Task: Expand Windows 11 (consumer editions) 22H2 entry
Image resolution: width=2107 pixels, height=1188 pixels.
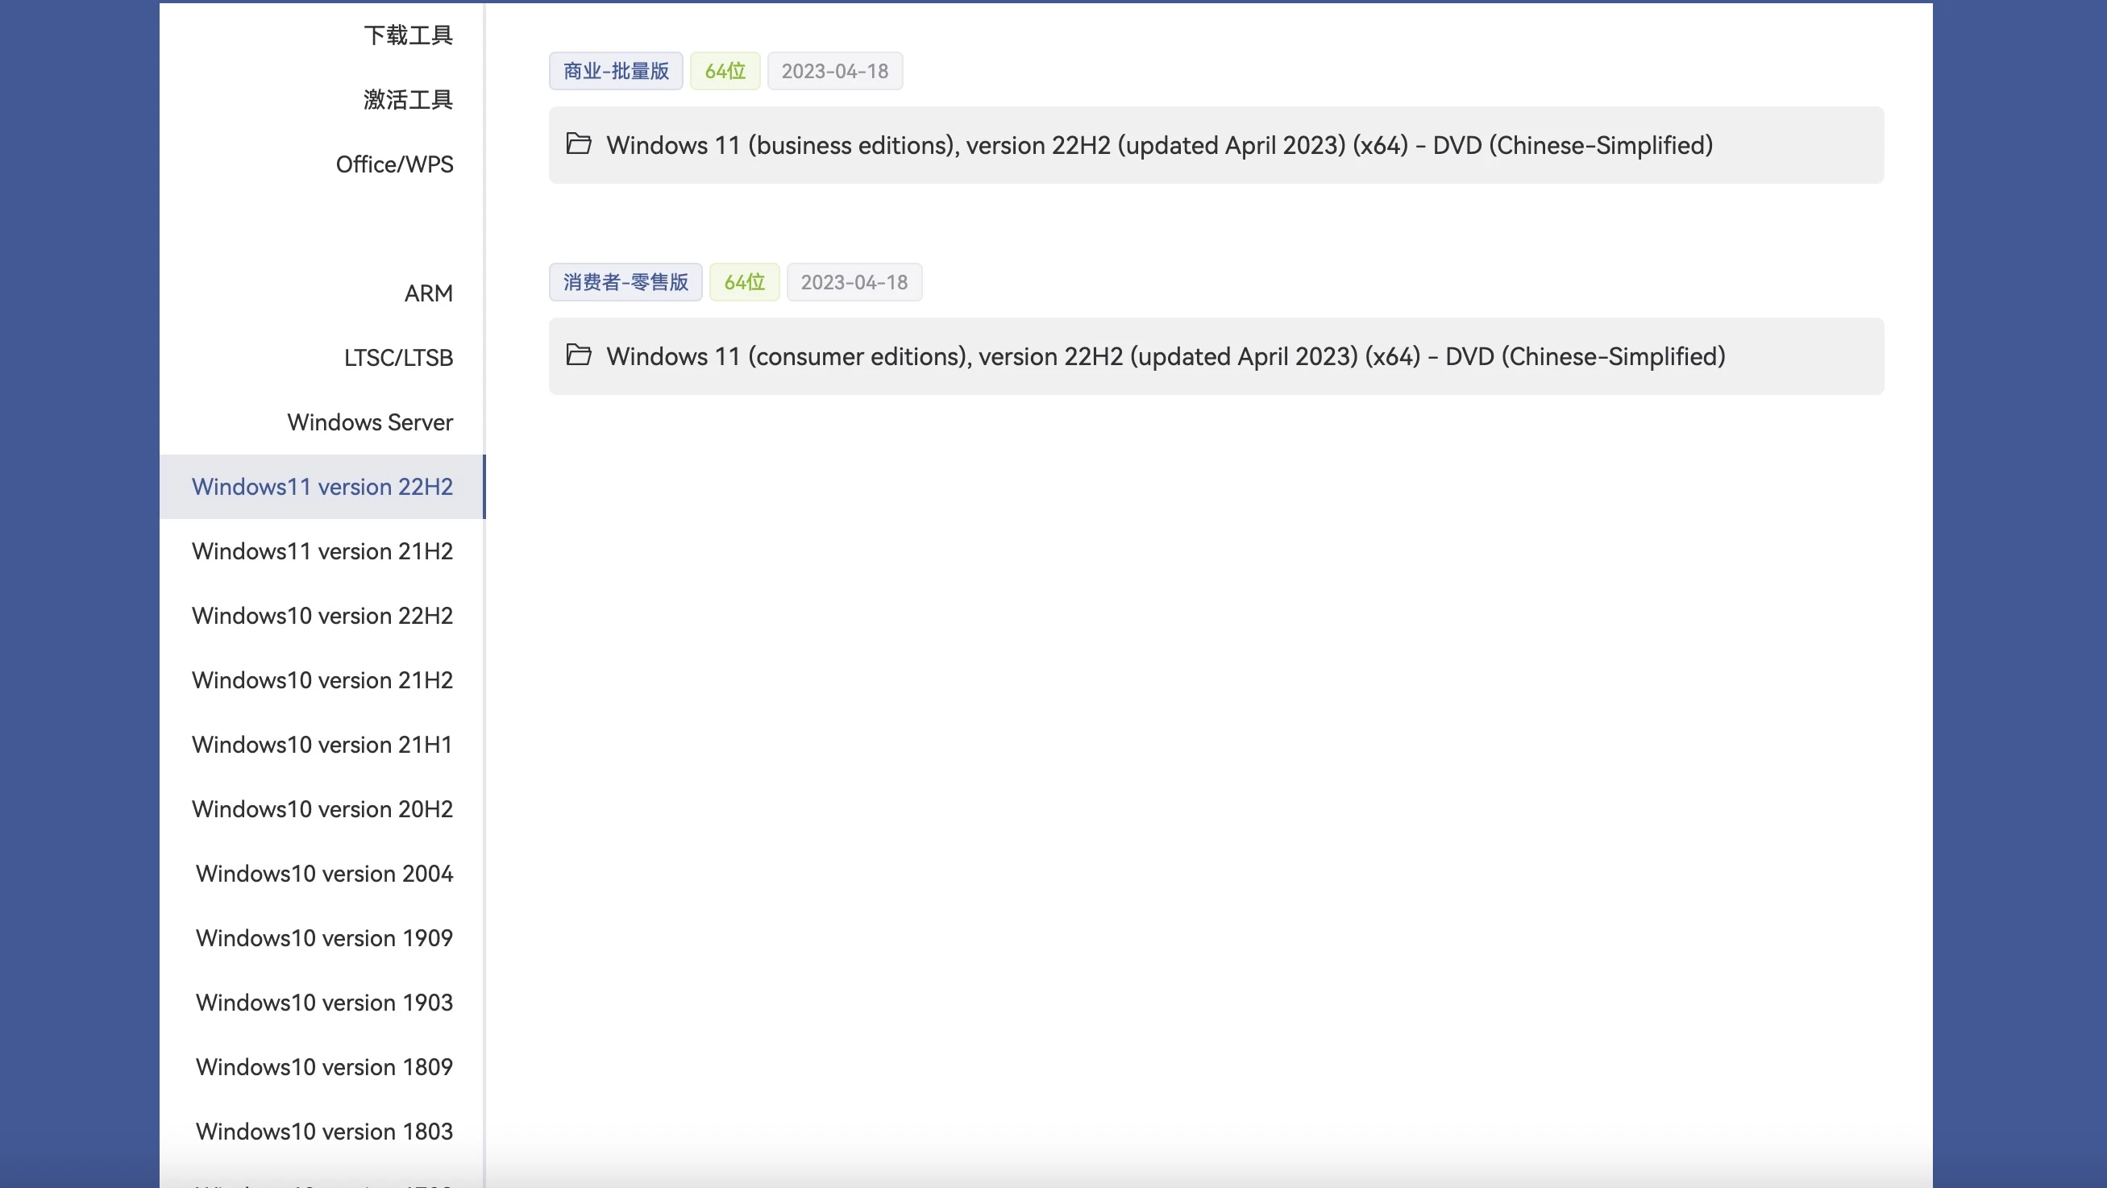Action: click(x=1216, y=356)
